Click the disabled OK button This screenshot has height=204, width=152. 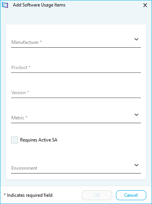click(97, 195)
